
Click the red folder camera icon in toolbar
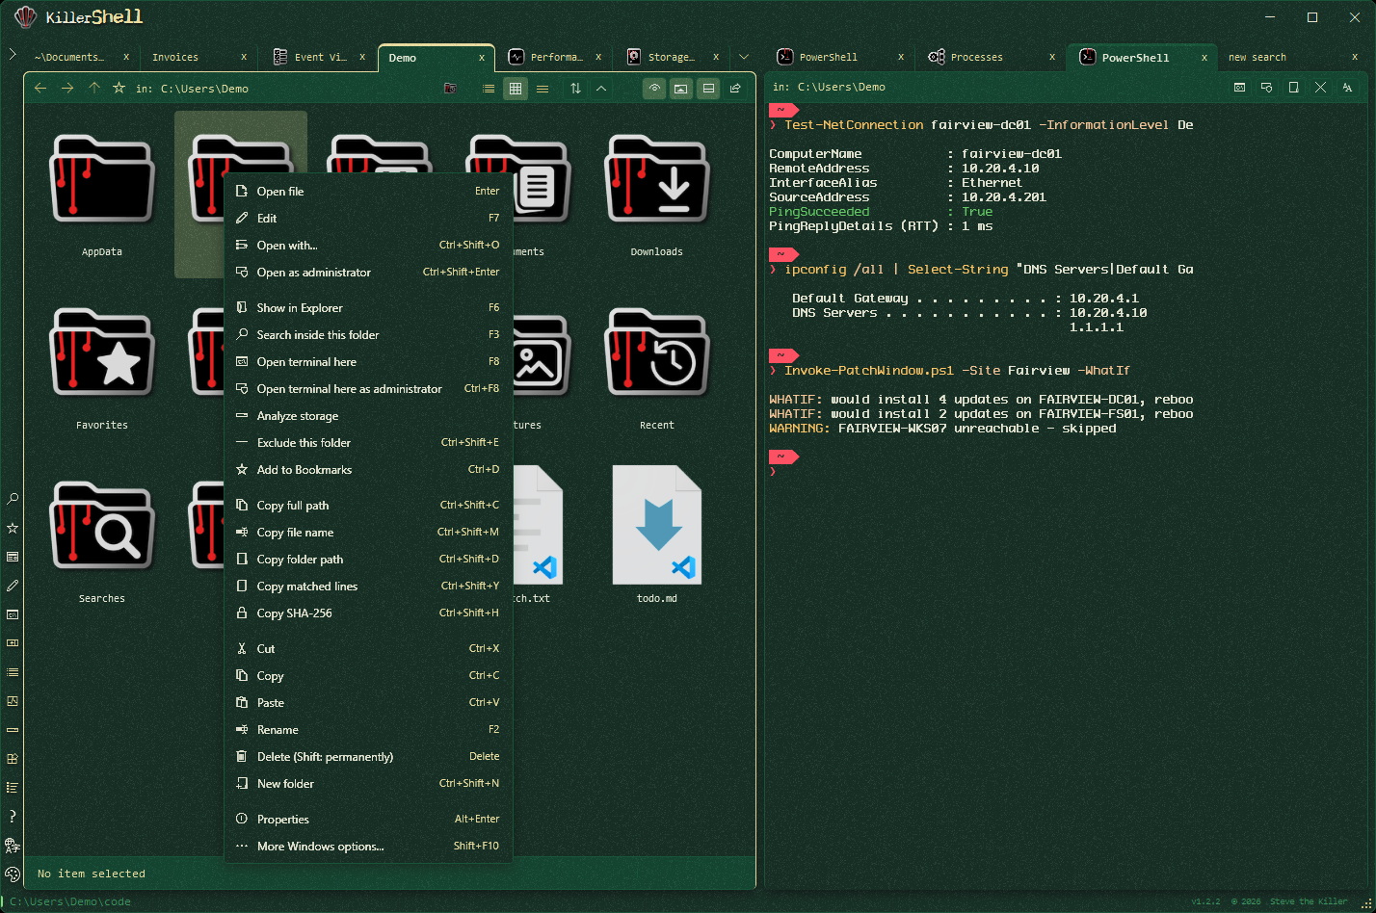point(450,88)
